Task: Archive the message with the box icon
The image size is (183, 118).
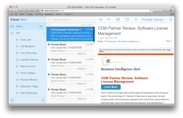Action: pos(118,20)
